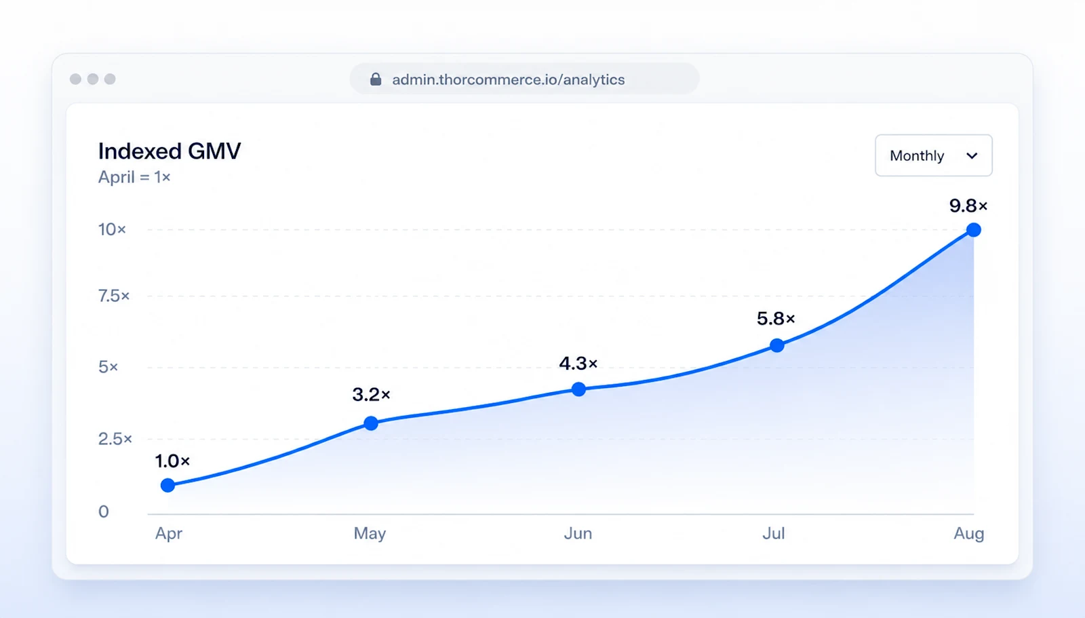Click the middle gray window control dot
Image resolution: width=1085 pixels, height=618 pixels.
click(93, 79)
